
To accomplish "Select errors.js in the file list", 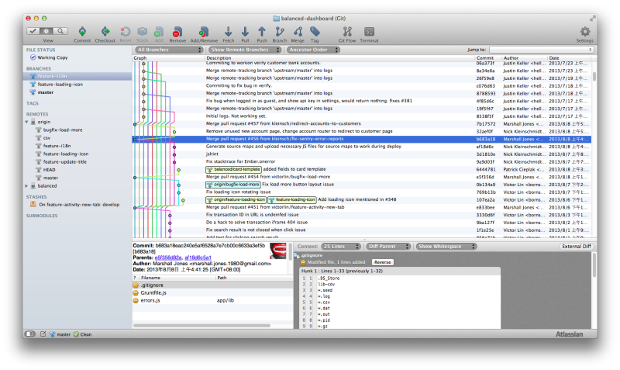I will coord(212,300).
